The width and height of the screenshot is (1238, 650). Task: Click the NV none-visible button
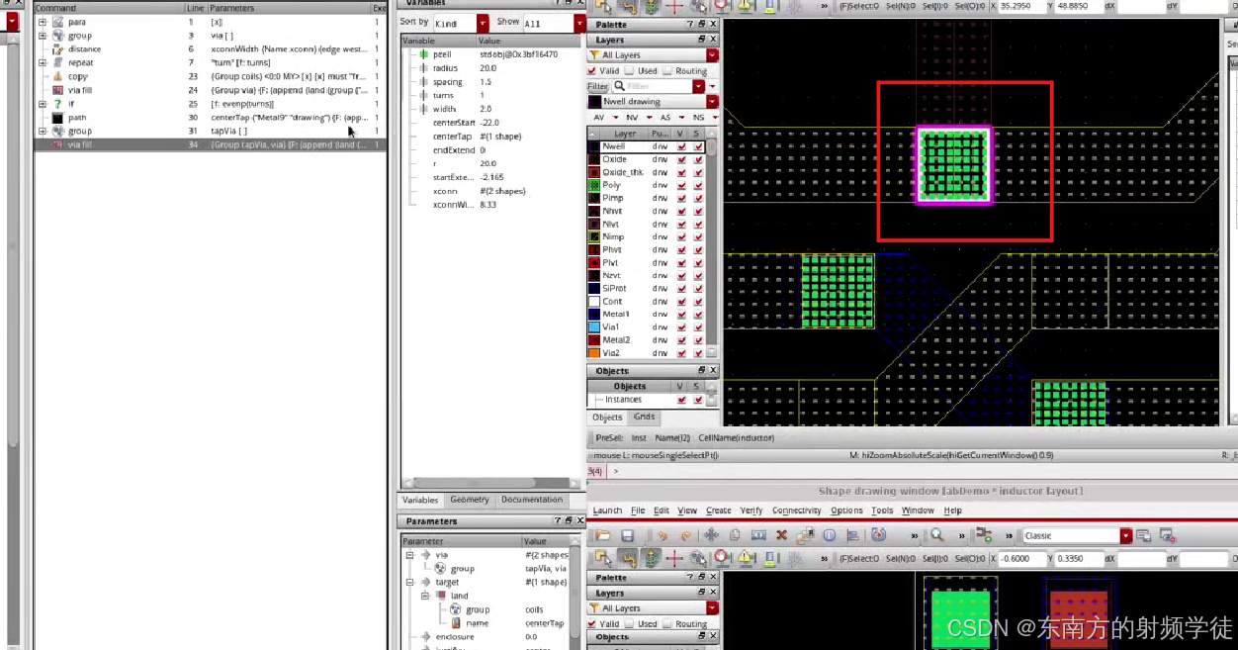[x=633, y=117]
